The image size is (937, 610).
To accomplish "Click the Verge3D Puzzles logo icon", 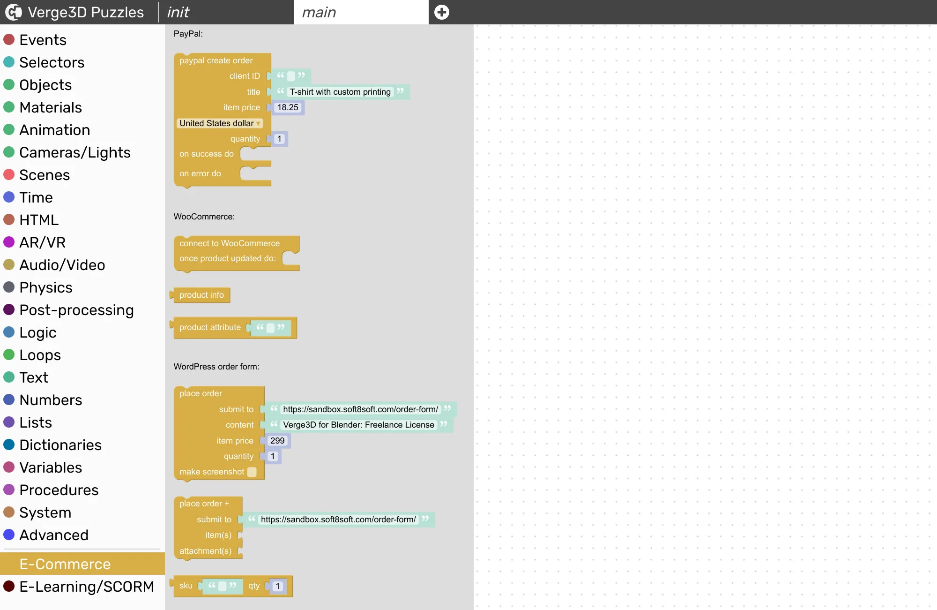I will point(13,12).
